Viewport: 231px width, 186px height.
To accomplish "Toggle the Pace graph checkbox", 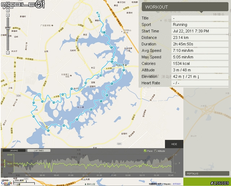I will click(145, 151).
